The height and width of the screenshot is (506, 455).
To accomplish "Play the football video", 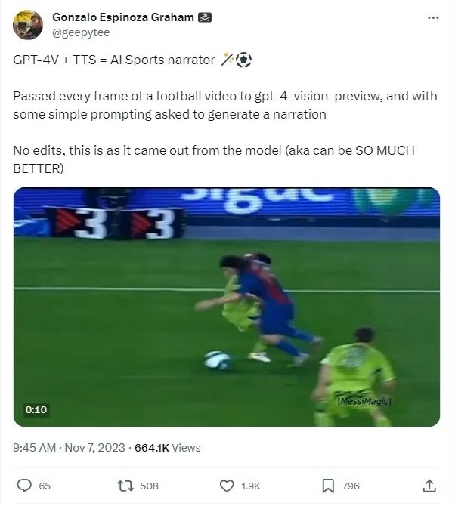I will [x=227, y=307].
